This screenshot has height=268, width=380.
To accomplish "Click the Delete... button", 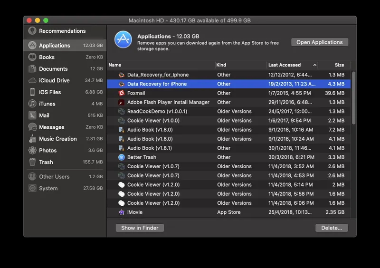I will tap(331, 228).
